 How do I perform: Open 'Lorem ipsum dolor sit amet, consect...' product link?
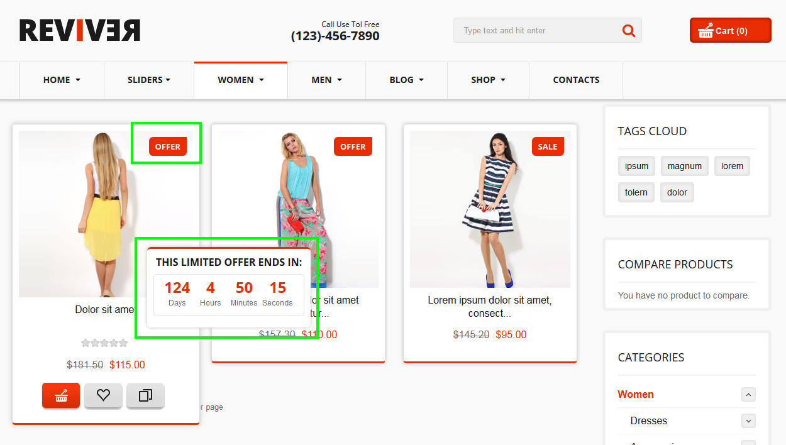click(490, 307)
